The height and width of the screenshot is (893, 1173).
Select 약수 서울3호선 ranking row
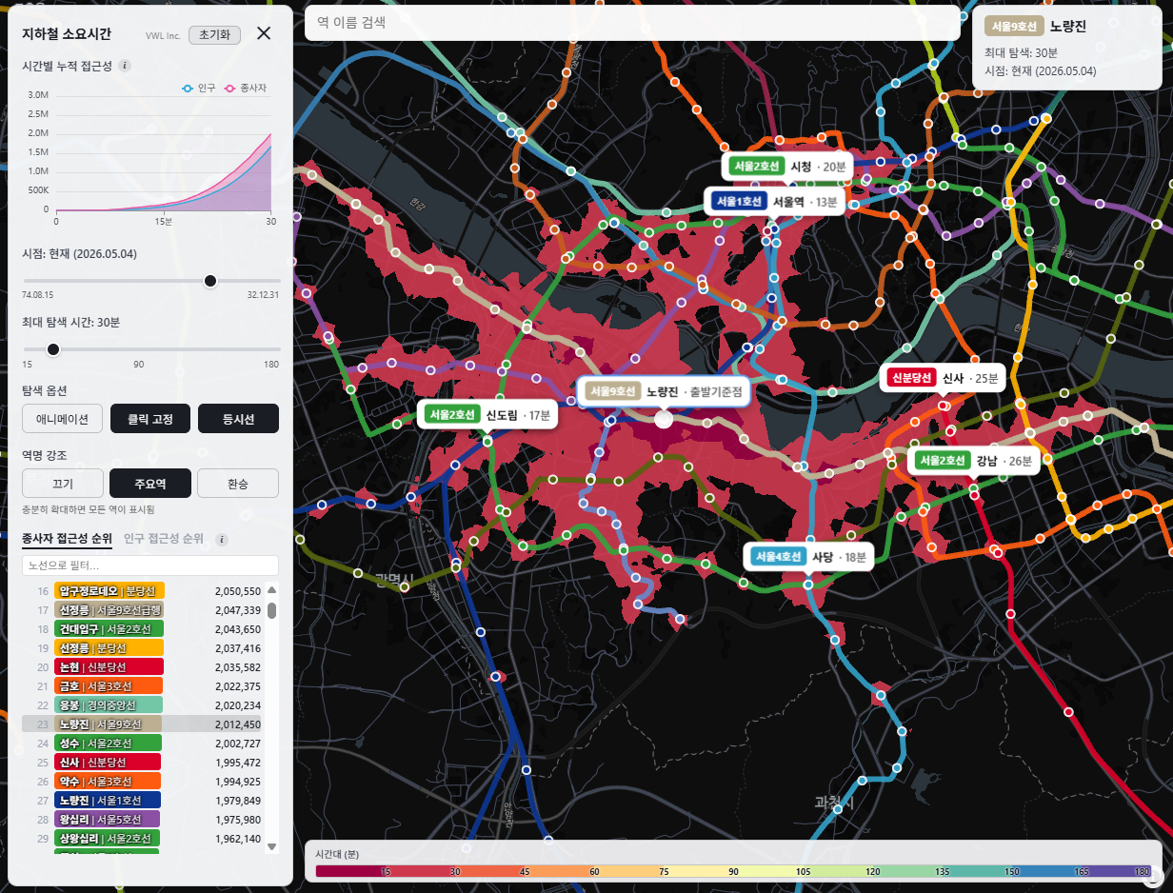pyautogui.click(x=142, y=782)
